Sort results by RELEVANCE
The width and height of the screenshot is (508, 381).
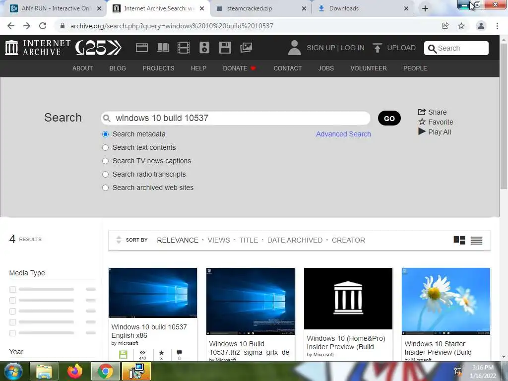click(x=178, y=240)
